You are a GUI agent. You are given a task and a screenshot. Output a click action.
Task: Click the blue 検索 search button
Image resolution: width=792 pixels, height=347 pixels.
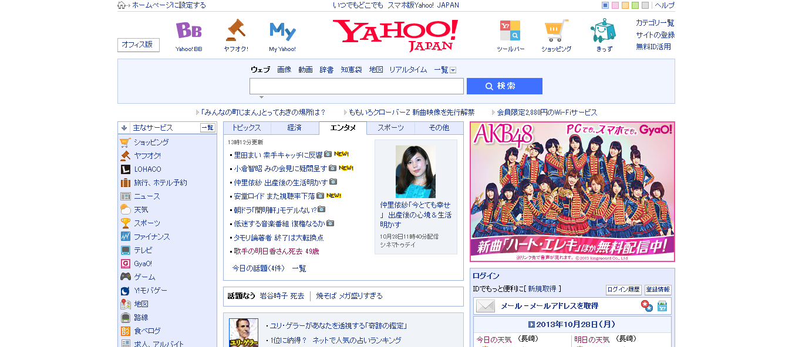click(504, 86)
